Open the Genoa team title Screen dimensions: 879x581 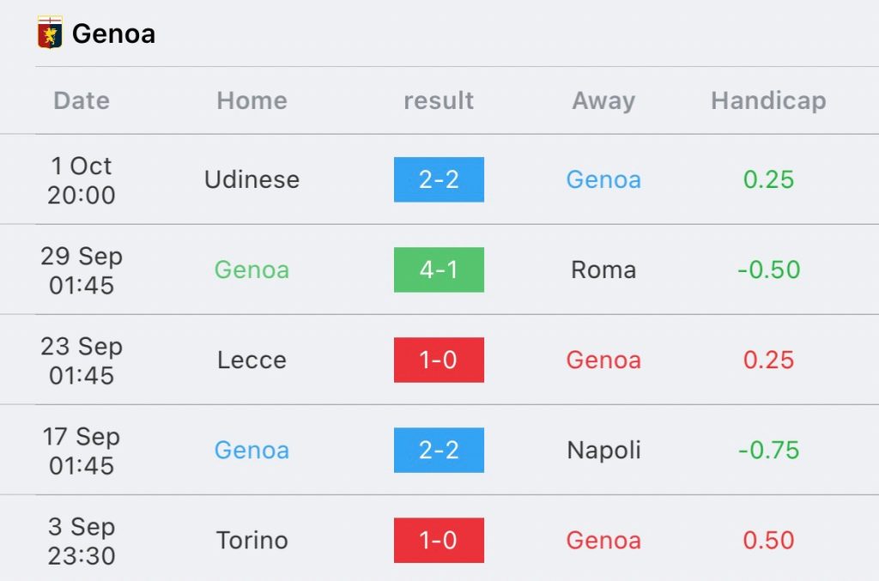pyautogui.click(x=114, y=33)
